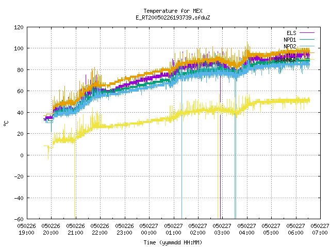Click the x-axis tick 050226 22:00
This screenshot has height=247, width=330.
click(x=100, y=230)
